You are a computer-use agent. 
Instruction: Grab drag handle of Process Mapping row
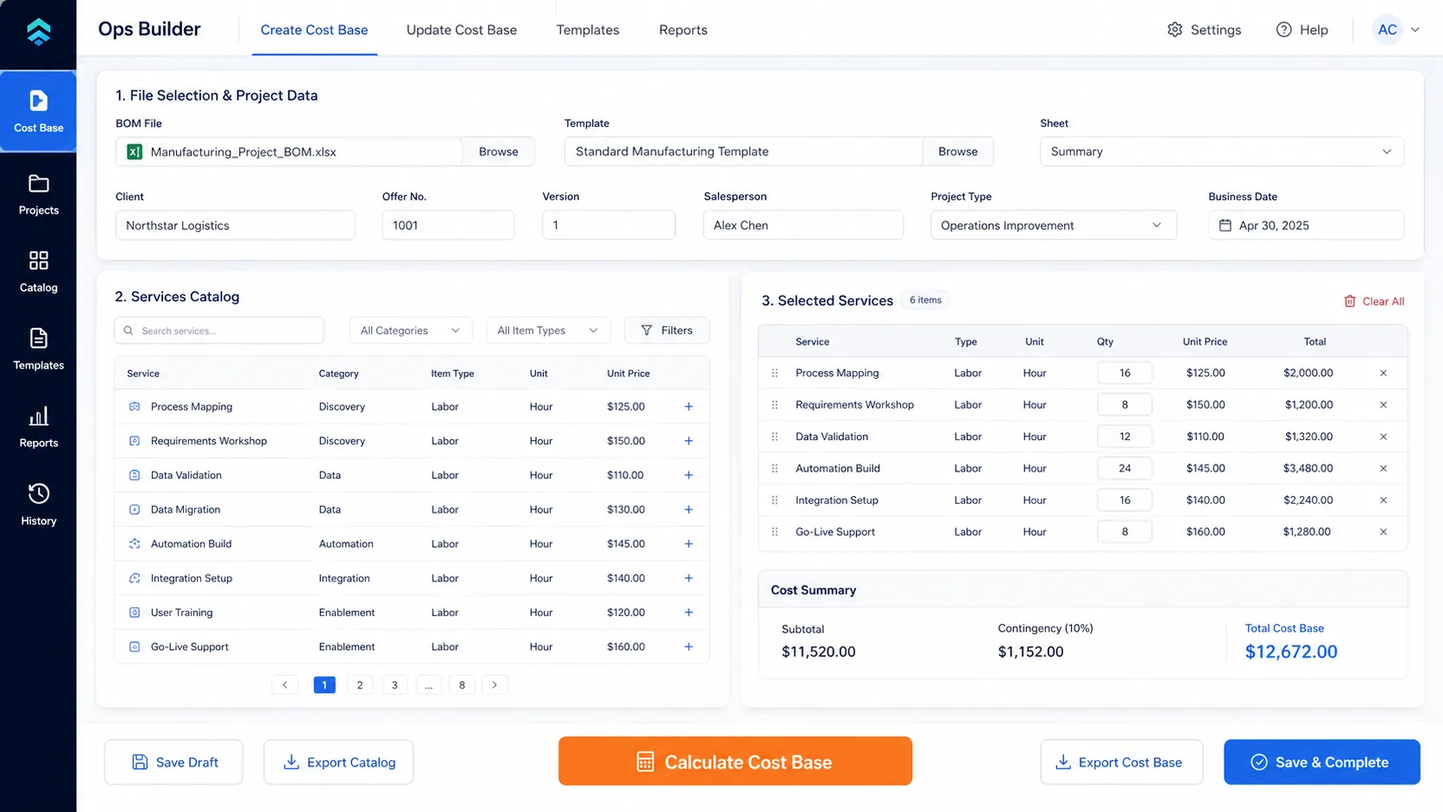(775, 373)
